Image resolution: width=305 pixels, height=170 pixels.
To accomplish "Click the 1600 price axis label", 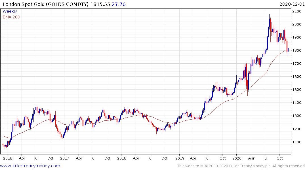I will [297, 76].
